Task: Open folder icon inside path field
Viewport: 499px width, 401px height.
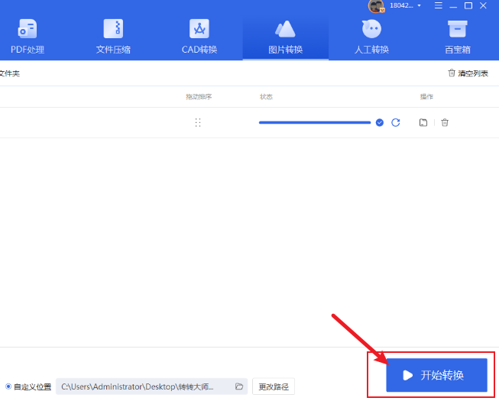Action: (239, 386)
